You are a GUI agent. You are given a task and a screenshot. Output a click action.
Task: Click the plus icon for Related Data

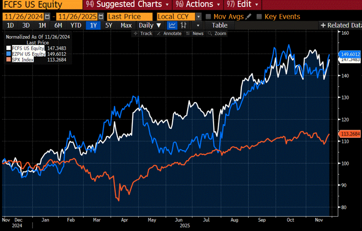[x=323, y=26]
